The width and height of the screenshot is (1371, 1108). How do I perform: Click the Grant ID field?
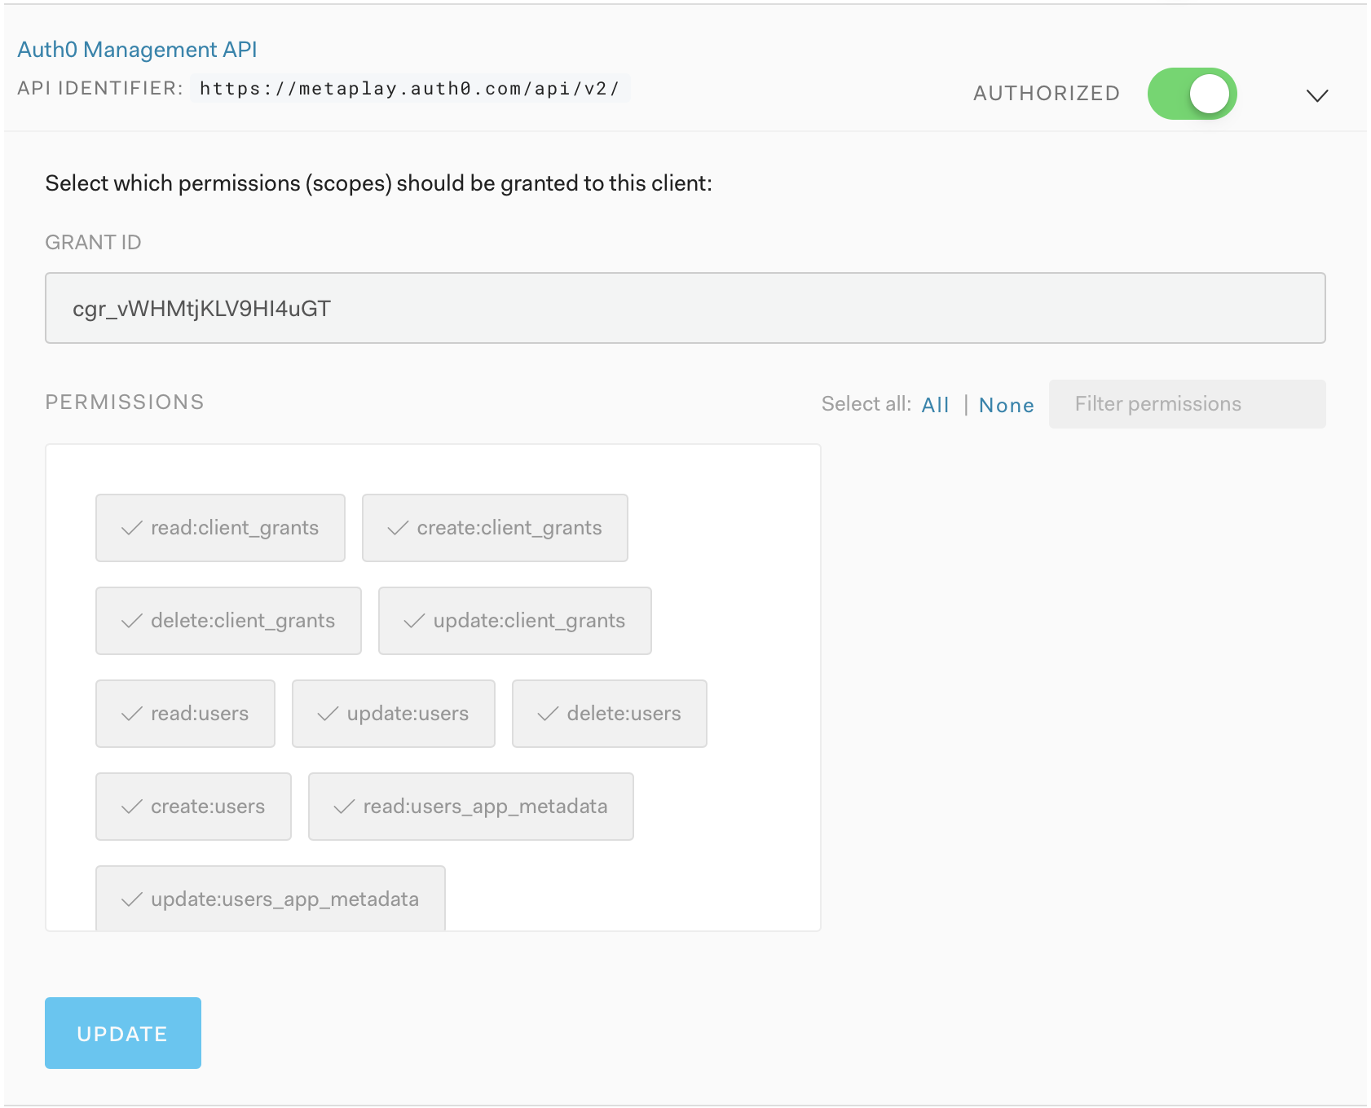pos(685,308)
